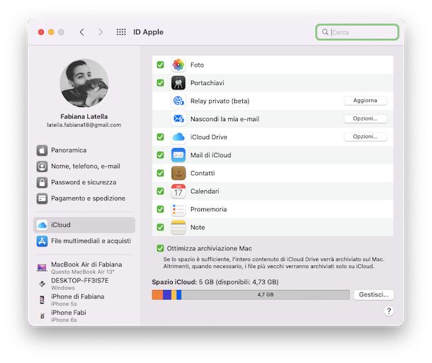
Task: Click the Mail di iCloud envelope icon
Action: 178,155
